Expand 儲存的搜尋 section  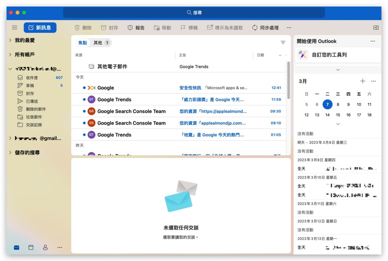tap(10, 152)
